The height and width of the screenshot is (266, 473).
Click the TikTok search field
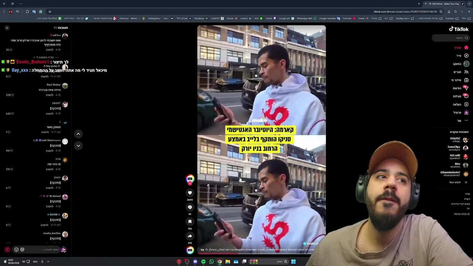tap(450, 38)
